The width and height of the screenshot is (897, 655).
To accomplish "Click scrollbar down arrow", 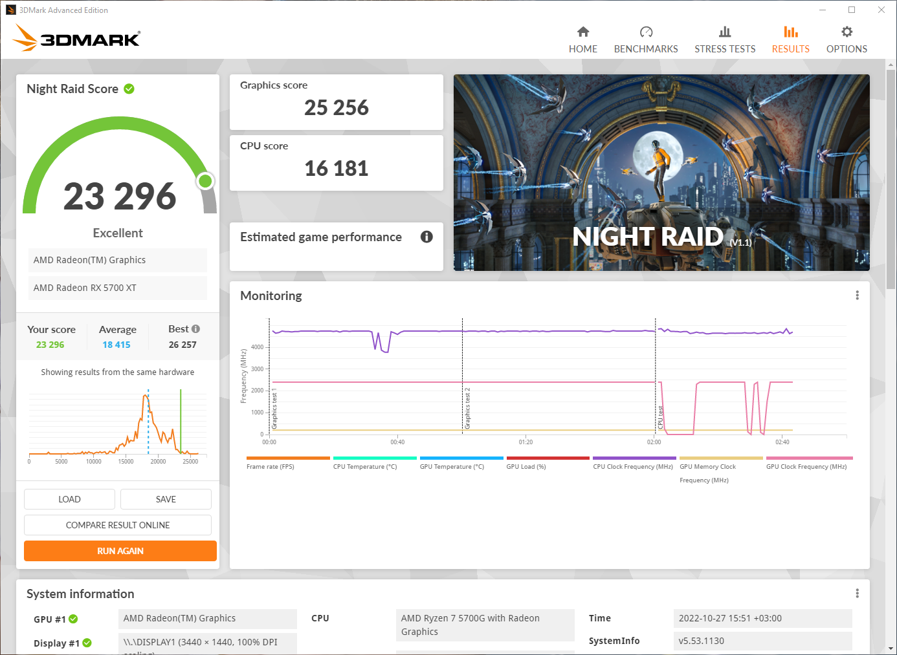I will tap(891, 648).
